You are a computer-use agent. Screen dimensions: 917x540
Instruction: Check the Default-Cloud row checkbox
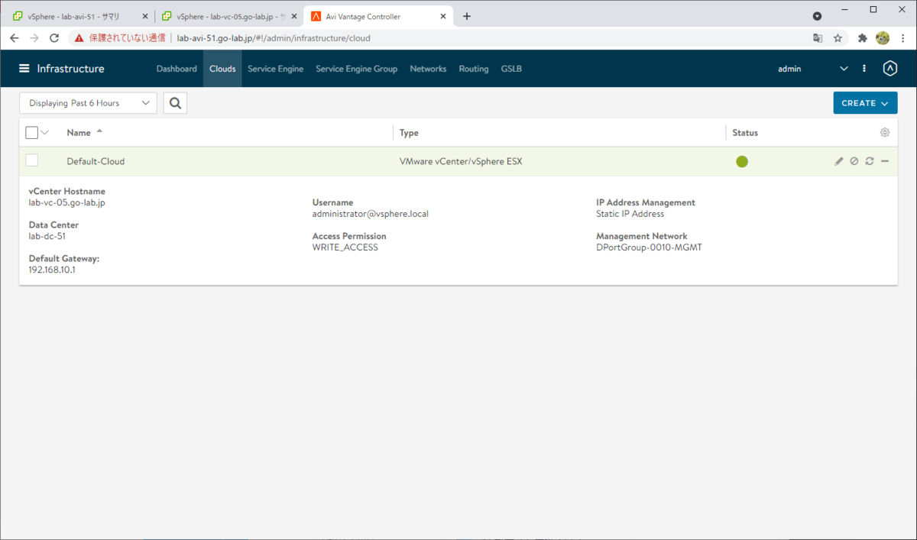coord(31,160)
